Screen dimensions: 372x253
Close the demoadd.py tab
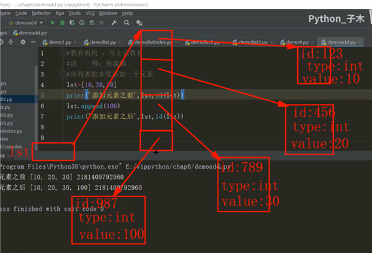point(360,42)
